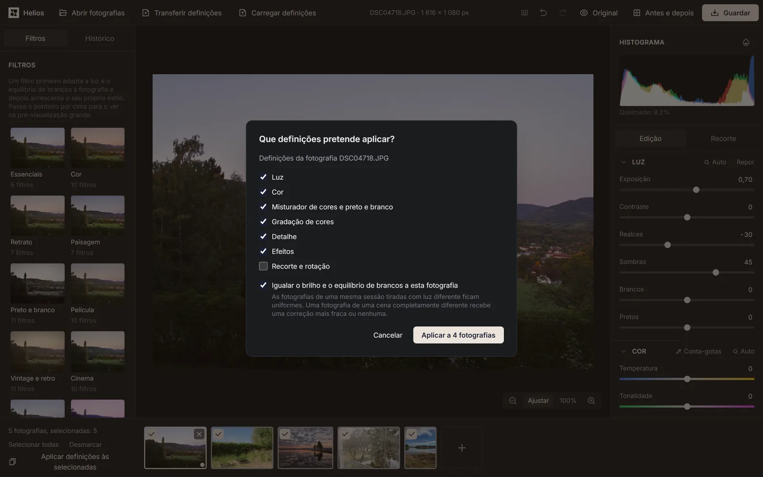Click the Guardar button

point(730,13)
